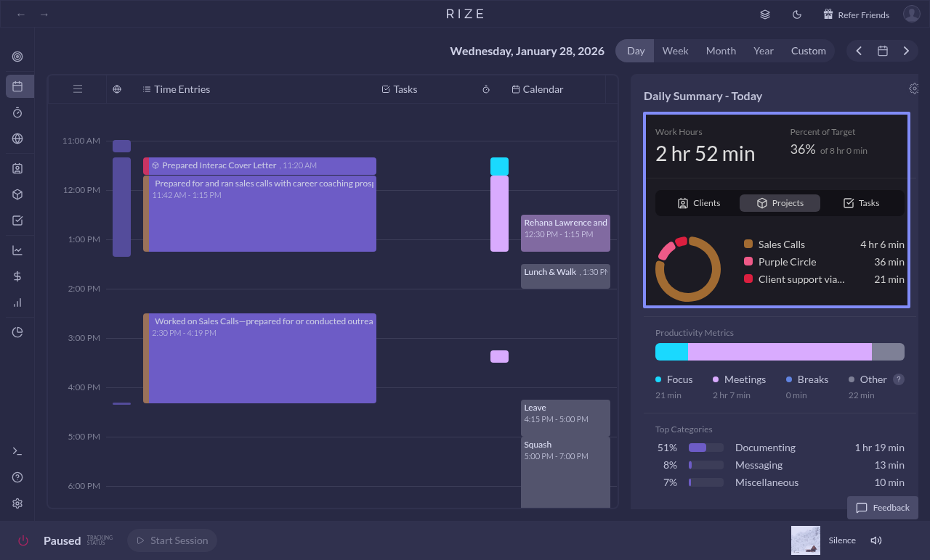Open the Feedback button
The image size is (930, 560).
pyautogui.click(x=883, y=508)
